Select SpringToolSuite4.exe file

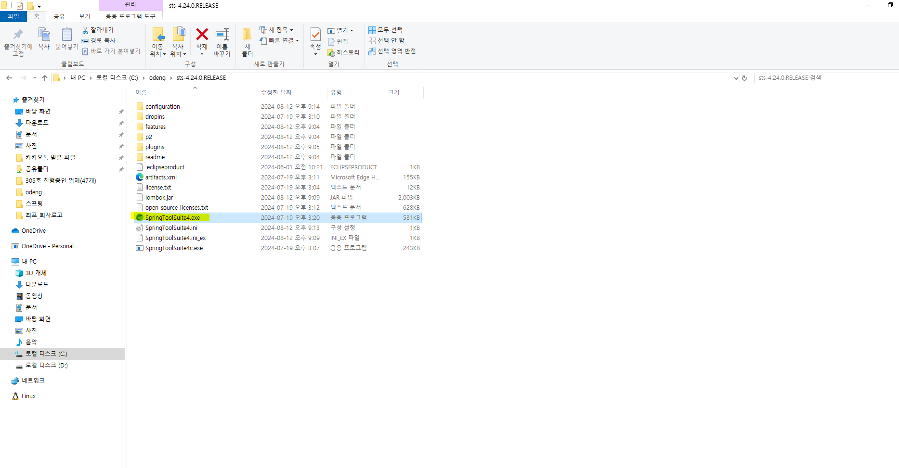point(277,218)
